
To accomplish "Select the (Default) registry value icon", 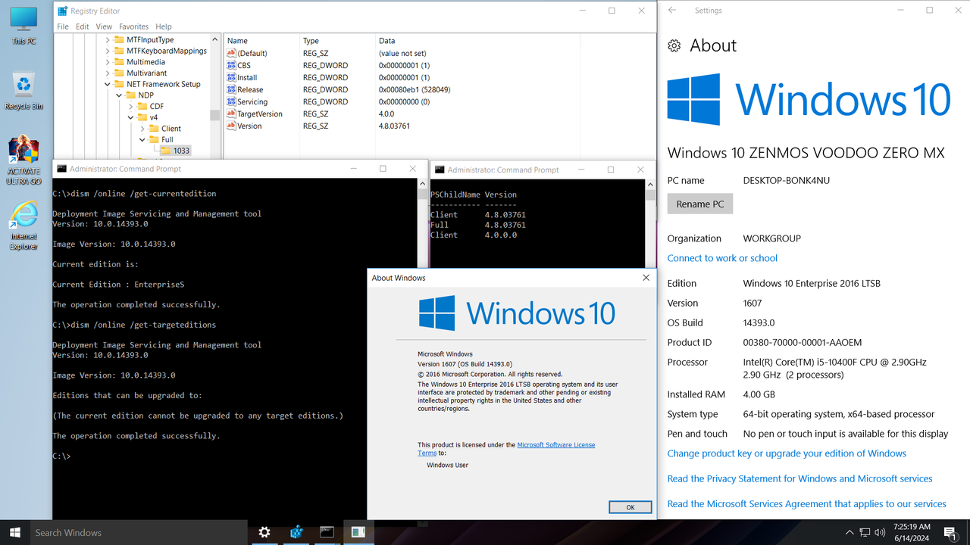I will coord(232,53).
